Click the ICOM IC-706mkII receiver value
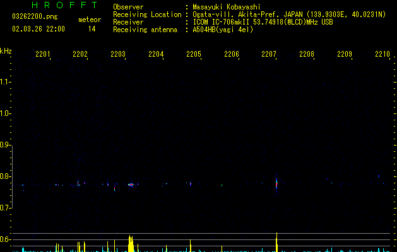 [263, 22]
